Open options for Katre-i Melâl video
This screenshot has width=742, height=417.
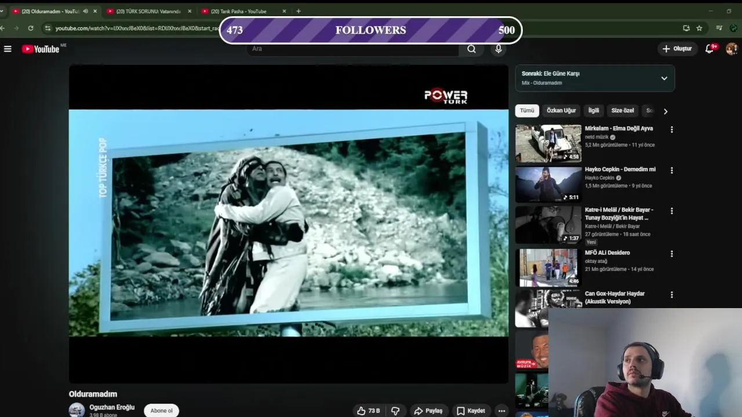click(672, 211)
